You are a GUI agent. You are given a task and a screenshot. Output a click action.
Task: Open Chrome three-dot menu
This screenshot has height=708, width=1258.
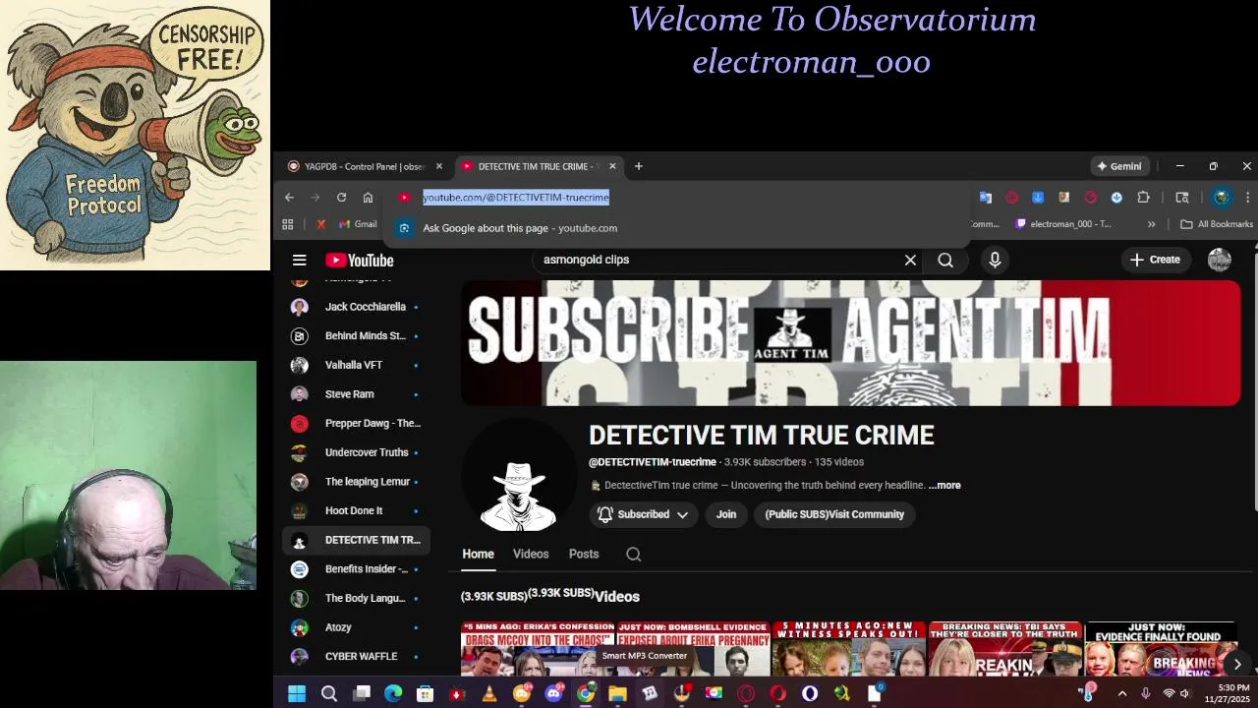point(1247,198)
